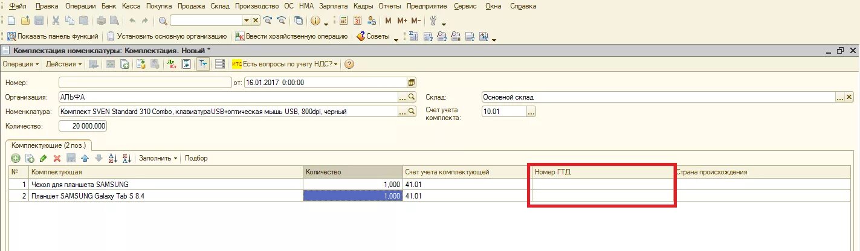Open the search field dropdown arrow

[246, 21]
